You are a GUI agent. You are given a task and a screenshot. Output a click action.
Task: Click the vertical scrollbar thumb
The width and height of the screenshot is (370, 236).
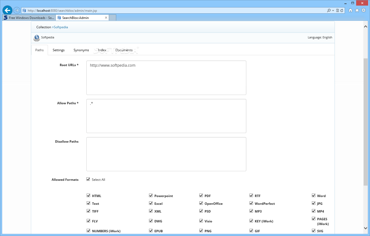point(365,121)
